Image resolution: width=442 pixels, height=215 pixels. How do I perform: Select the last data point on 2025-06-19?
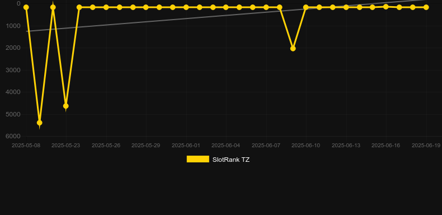pos(426,7)
